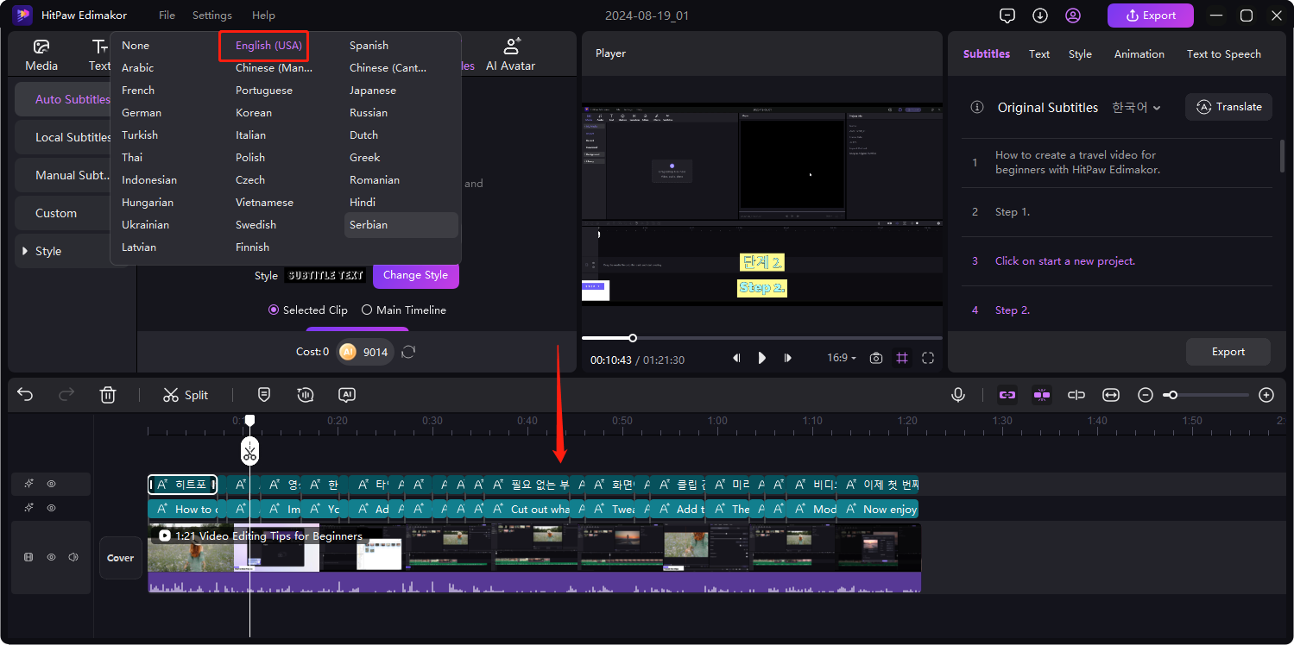Switch to the AI Avatar tab
Screen dimensions: 1294x645
pos(510,55)
